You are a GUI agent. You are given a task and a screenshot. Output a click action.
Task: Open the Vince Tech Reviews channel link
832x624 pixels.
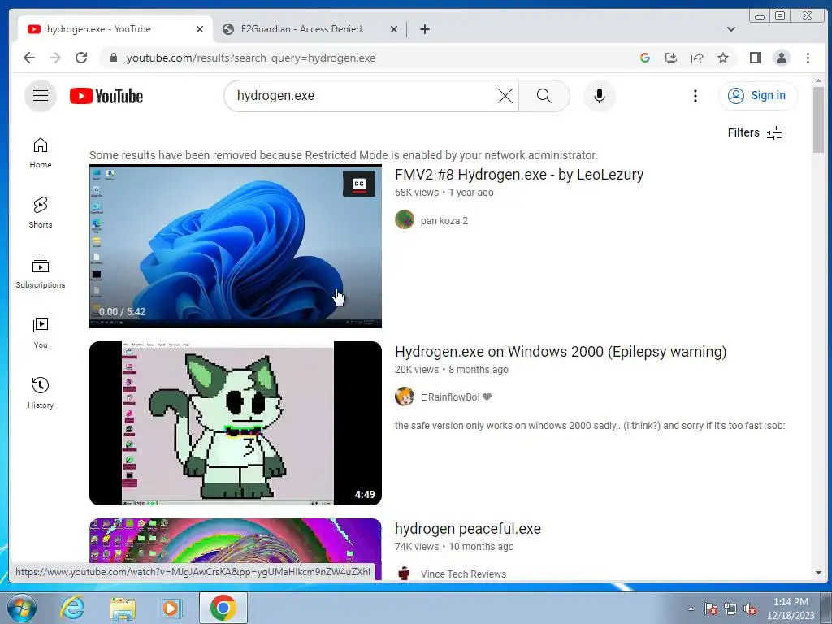point(463,574)
